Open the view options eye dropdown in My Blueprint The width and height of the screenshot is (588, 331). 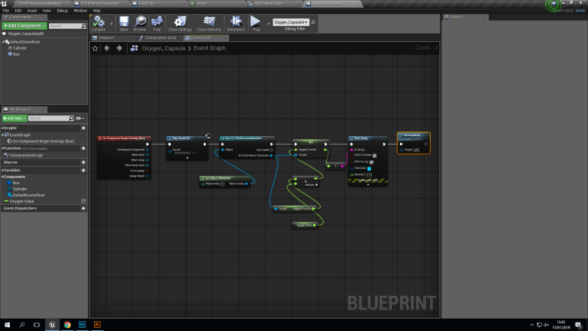click(80, 118)
